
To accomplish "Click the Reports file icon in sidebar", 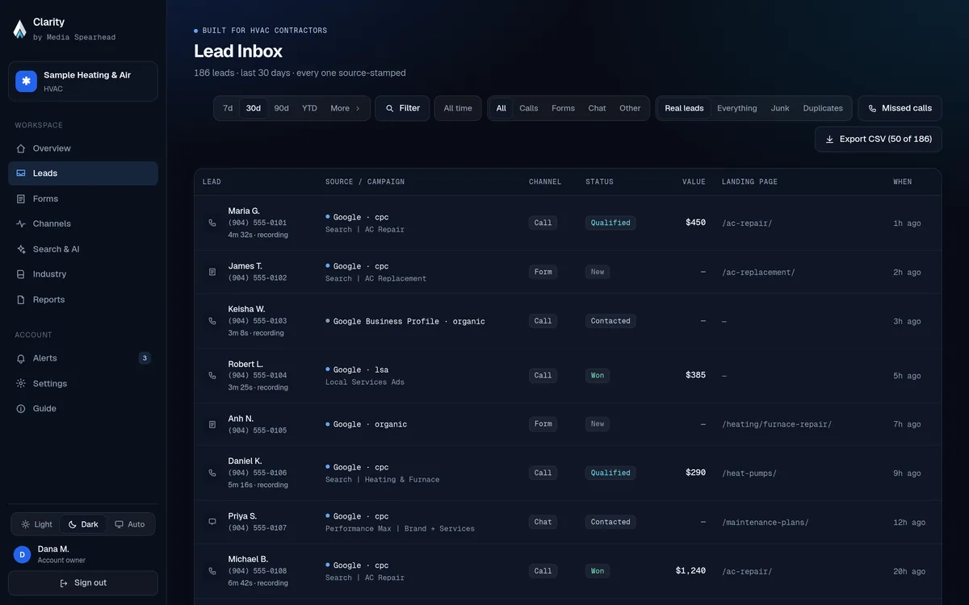I will 21,299.
